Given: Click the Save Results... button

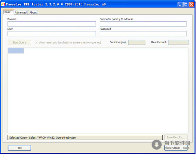Looking at the screenshot, I should pyautogui.click(x=176, y=137).
